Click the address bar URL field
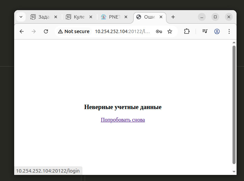Screen dimensions: 244x181 point(121,31)
